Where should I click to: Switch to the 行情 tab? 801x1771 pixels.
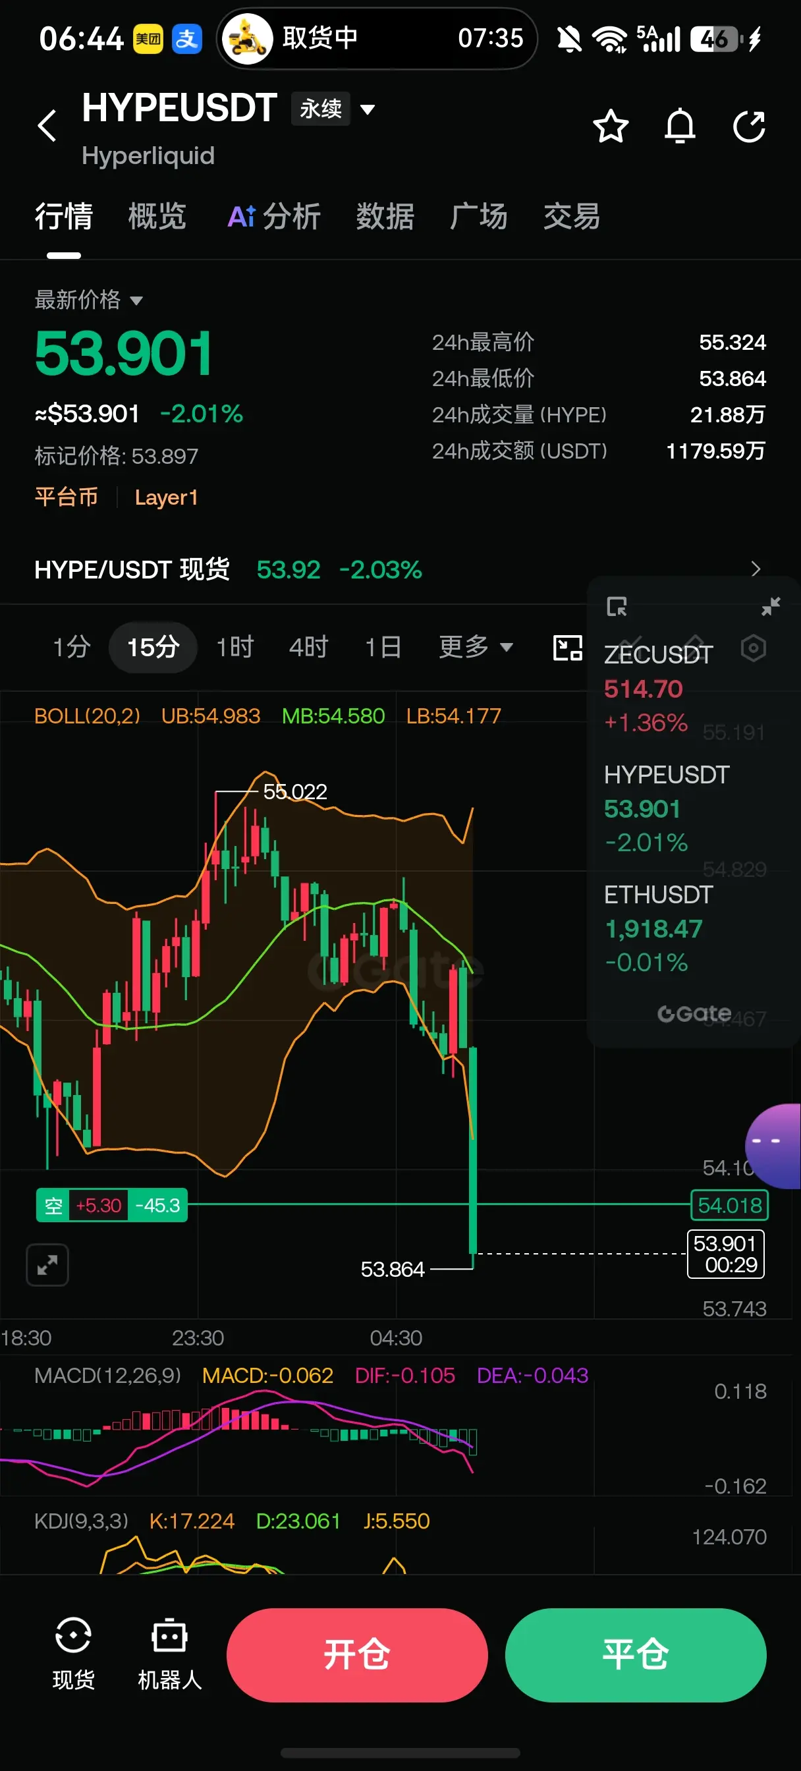click(64, 217)
